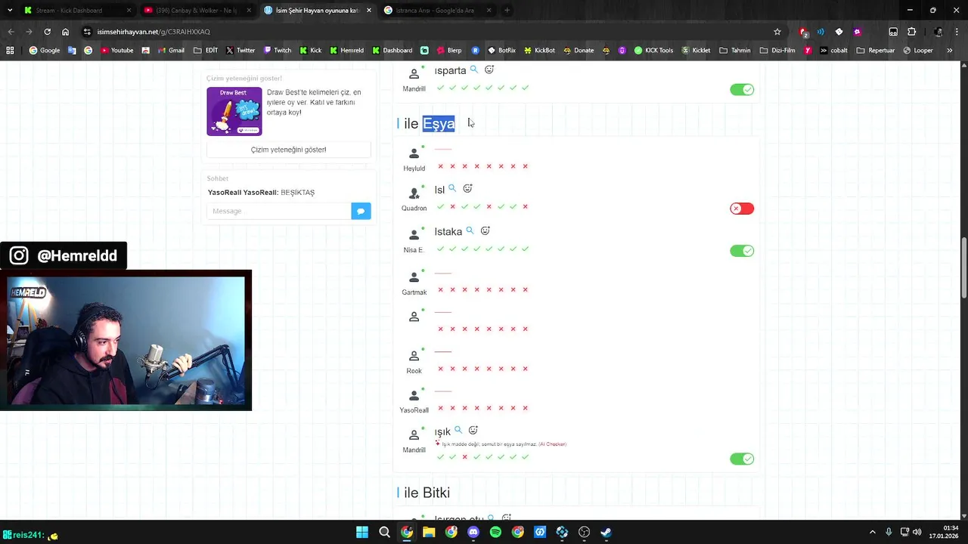
Task: Expand hidden bookmarks overflow chevron
Action: click(x=950, y=51)
